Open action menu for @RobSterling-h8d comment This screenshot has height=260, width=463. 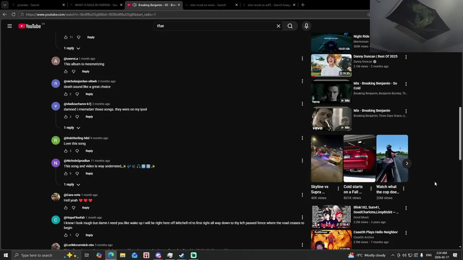point(302,138)
